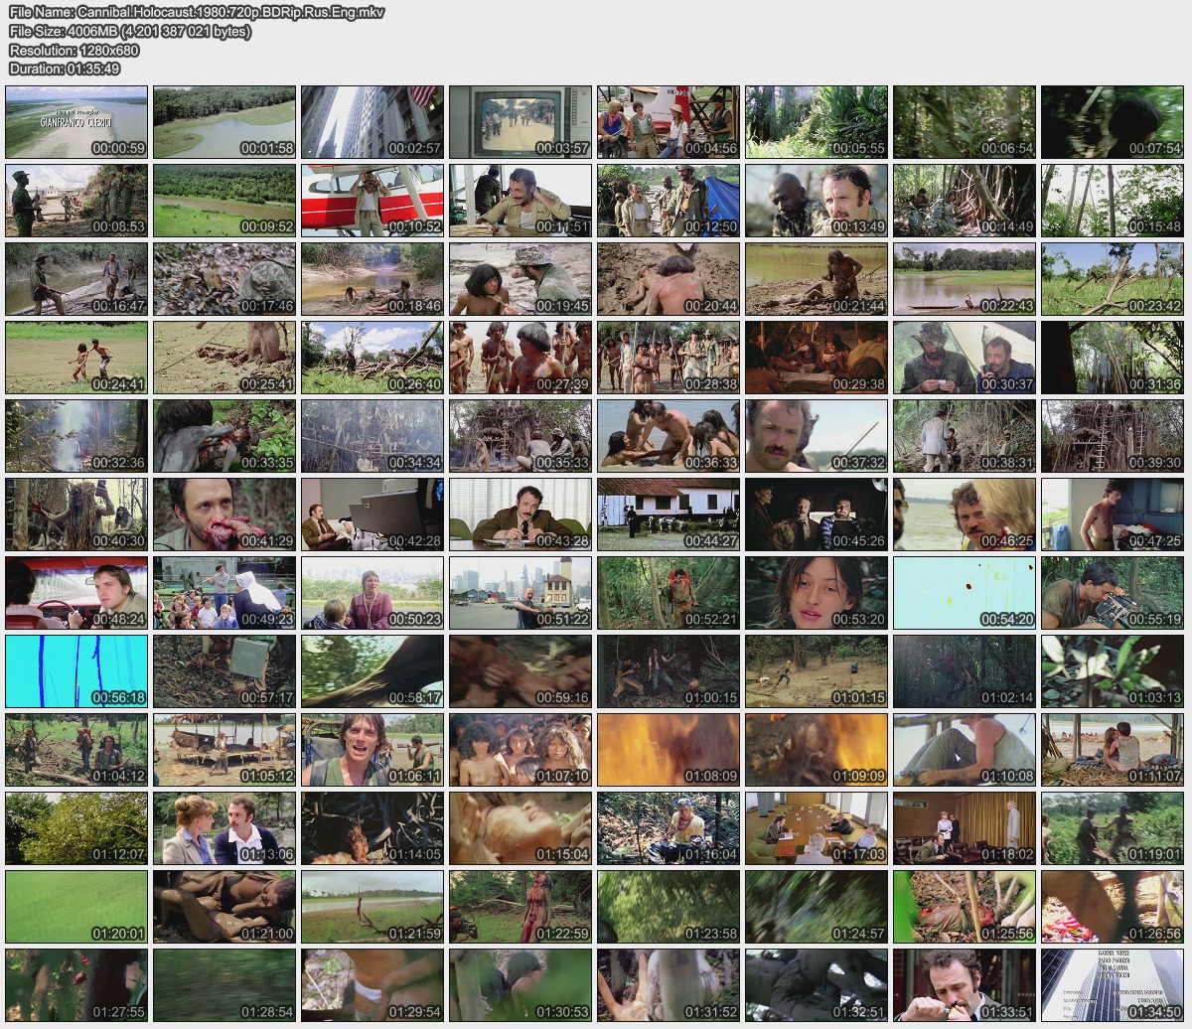The height and width of the screenshot is (1029, 1192).
Task: Select the thumbnail stamped 00:58:17
Action: tap(372, 671)
